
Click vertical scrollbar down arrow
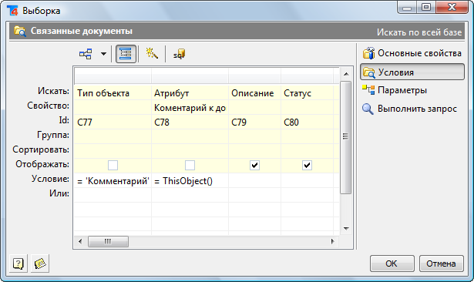(346, 229)
